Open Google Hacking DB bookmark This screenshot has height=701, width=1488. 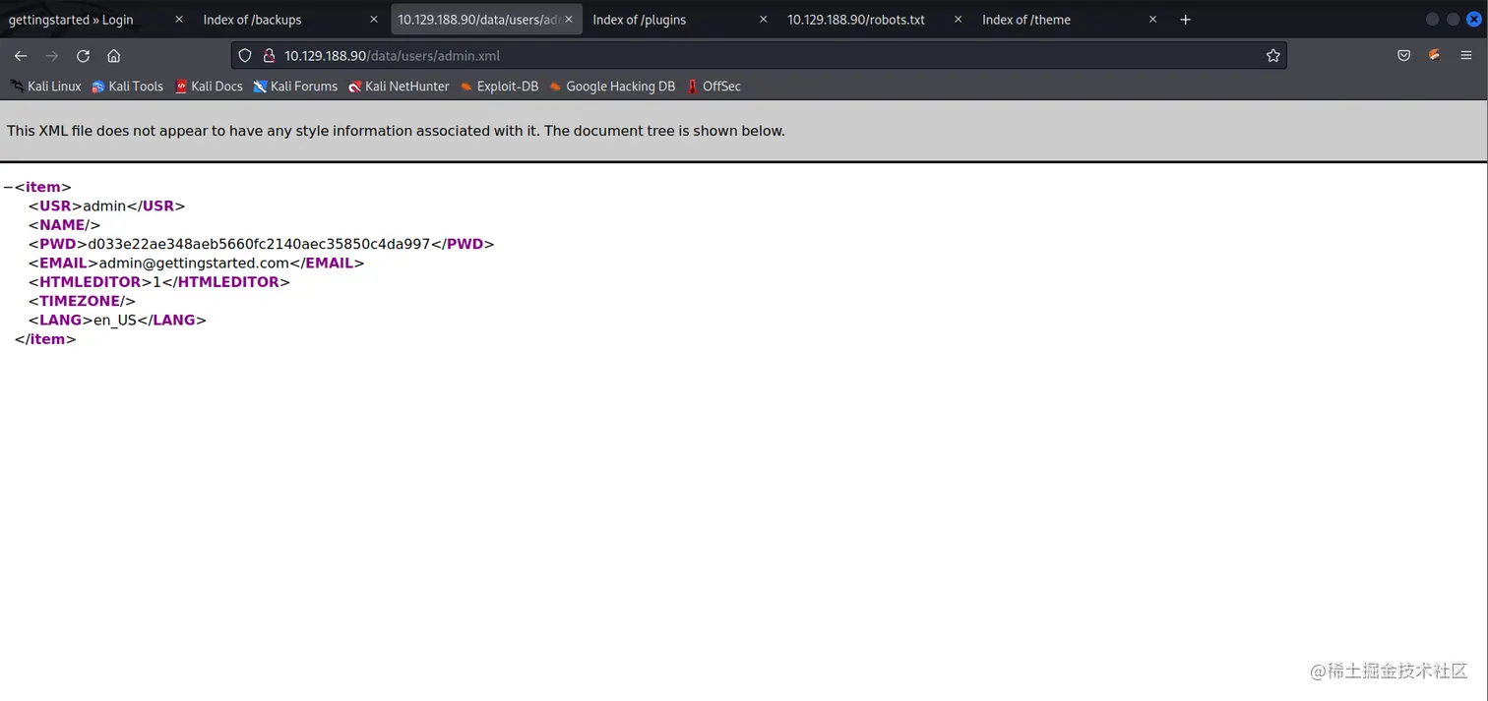[612, 87]
